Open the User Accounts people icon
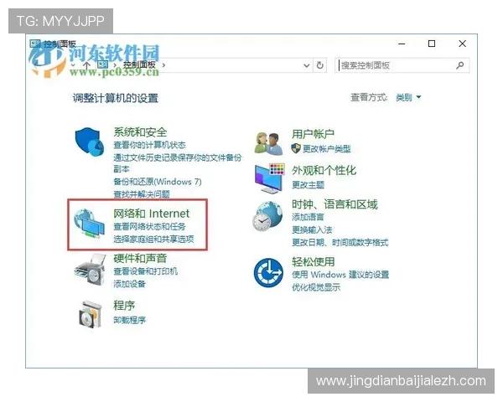This screenshot has height=402, width=503. point(268,143)
